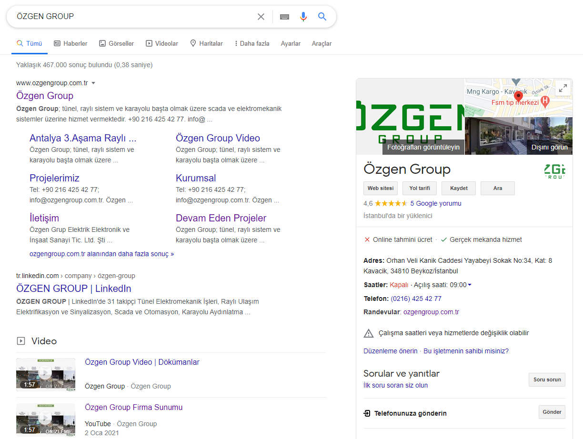Open the Kurumsal sitelink

coord(196,178)
